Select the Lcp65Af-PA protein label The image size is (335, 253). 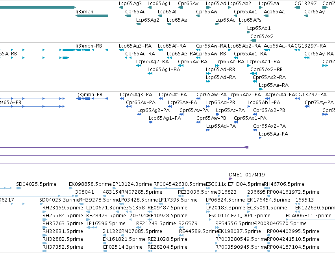click(x=173, y=94)
